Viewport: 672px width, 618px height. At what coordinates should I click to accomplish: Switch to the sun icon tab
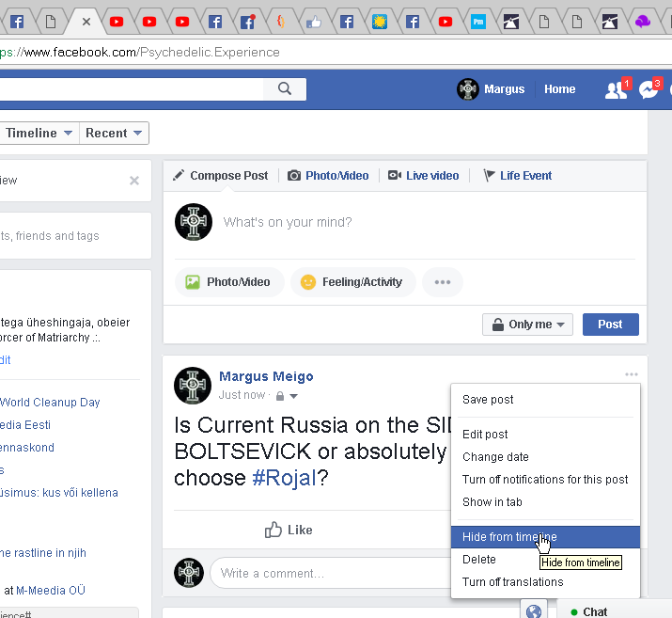[x=380, y=22]
